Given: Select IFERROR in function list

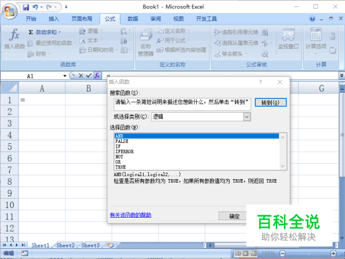Looking at the screenshot, I should click(x=197, y=152).
